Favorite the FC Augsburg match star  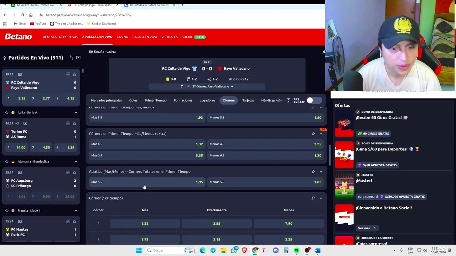click(x=74, y=172)
